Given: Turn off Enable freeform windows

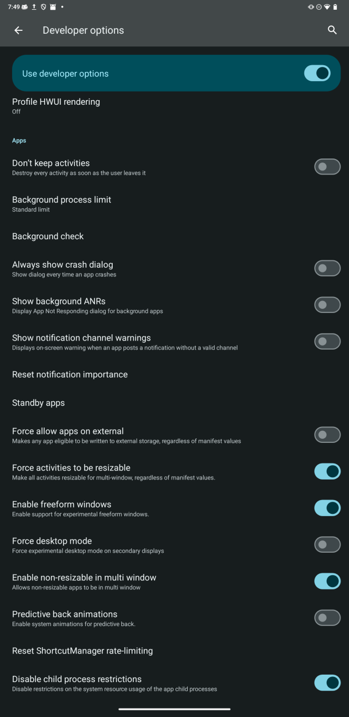Looking at the screenshot, I should click(x=327, y=508).
